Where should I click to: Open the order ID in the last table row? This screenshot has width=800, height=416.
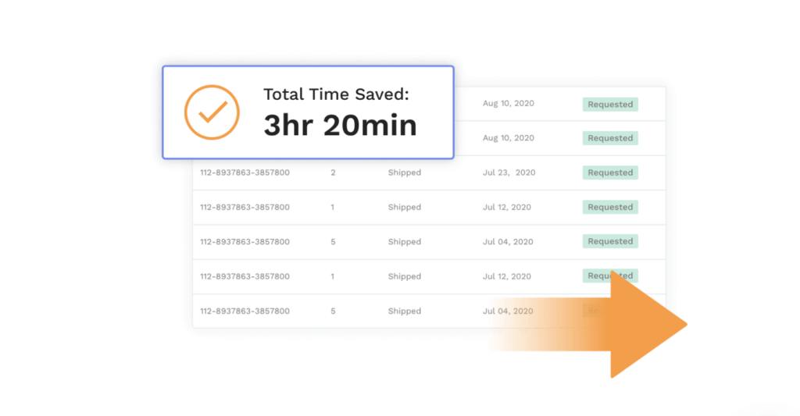click(x=245, y=311)
